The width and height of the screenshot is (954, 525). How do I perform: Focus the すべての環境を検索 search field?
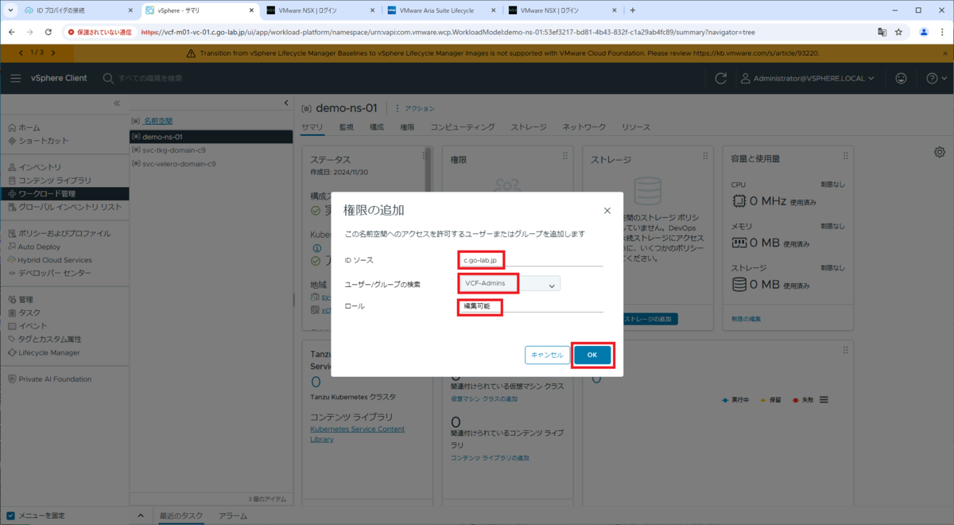click(151, 78)
